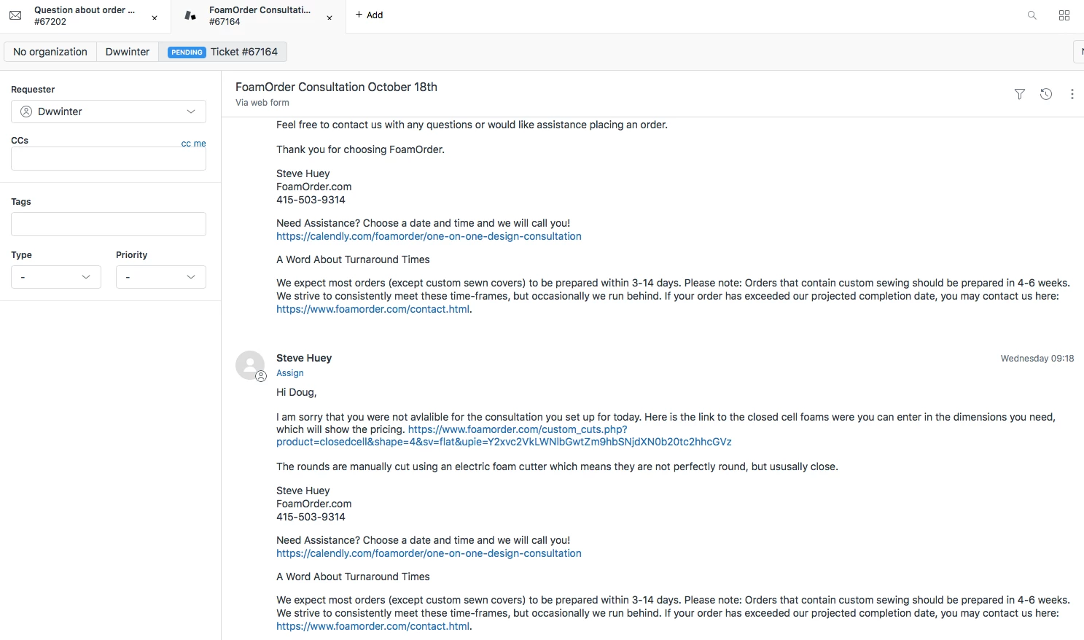Viewport: 1084px width, 640px height.
Task: Open the Requester dropdown showing Dwwinter
Action: point(109,112)
